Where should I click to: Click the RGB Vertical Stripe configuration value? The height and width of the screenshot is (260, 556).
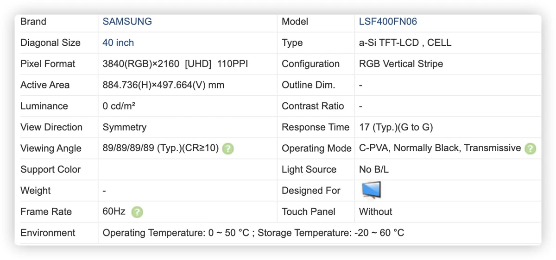[x=401, y=64]
